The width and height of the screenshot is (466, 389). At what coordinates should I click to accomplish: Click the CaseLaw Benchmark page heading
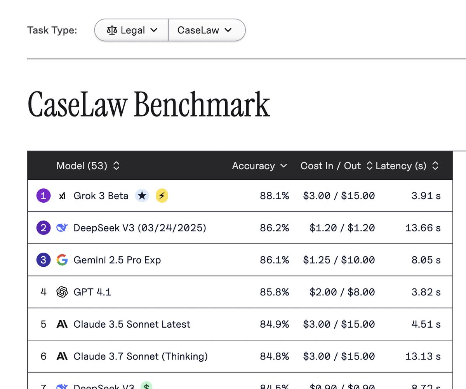click(x=149, y=104)
